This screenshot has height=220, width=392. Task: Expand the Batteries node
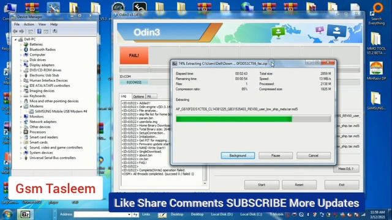21,45
